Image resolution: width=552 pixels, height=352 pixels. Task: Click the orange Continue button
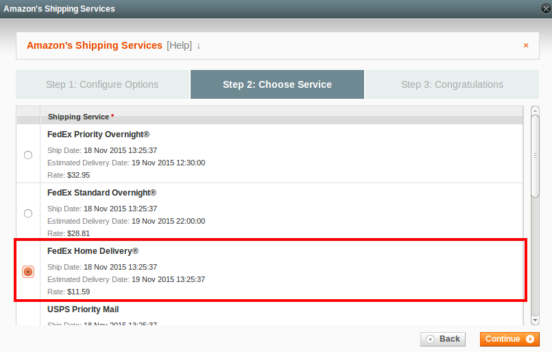tap(509, 339)
